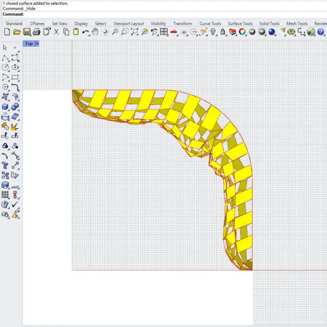This screenshot has width=327, height=327.
Task: Select the Polyline tool
Action: click(5, 58)
